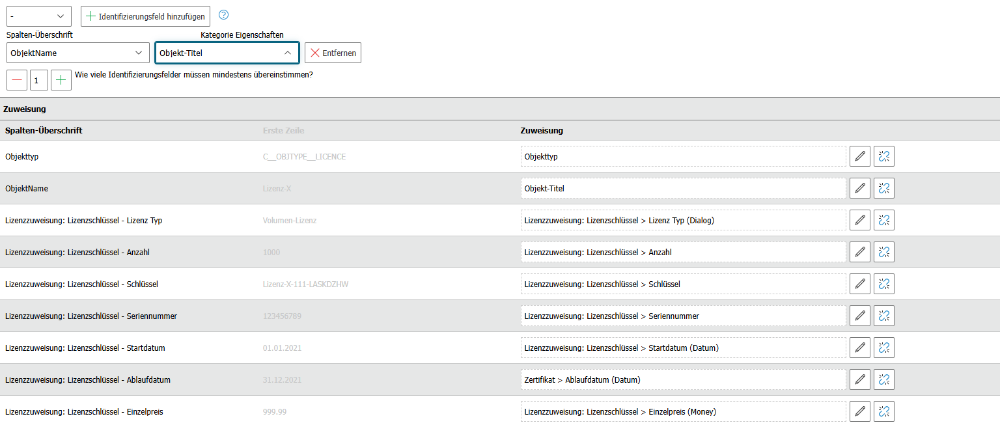Open the ObjektName column heading dropdown
This screenshot has width=1000, height=427.
[78, 53]
